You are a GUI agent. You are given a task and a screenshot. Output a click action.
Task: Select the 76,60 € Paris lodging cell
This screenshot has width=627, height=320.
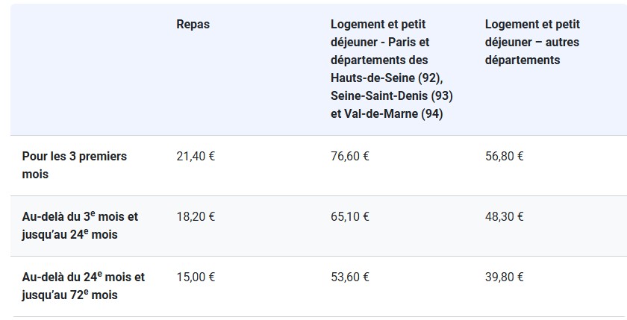click(x=350, y=157)
